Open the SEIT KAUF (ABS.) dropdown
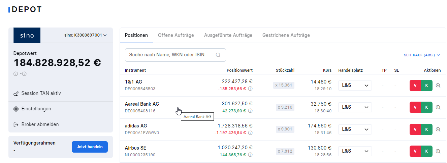The width and height of the screenshot is (447, 163). (x=422, y=55)
